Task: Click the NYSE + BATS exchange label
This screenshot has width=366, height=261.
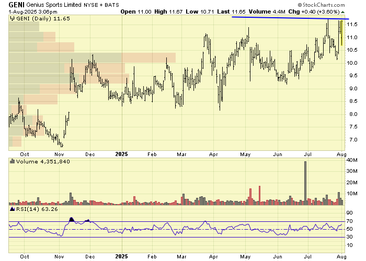Action: click(101, 5)
